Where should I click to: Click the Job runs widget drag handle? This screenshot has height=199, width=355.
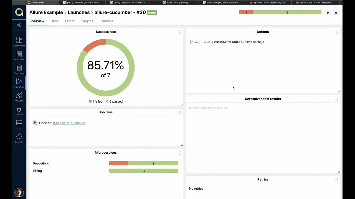[180, 112]
